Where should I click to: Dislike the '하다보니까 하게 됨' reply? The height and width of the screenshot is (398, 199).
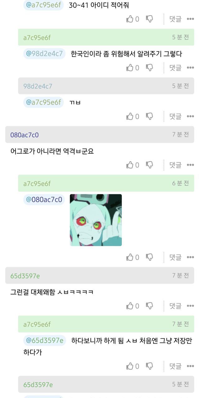tap(150, 366)
